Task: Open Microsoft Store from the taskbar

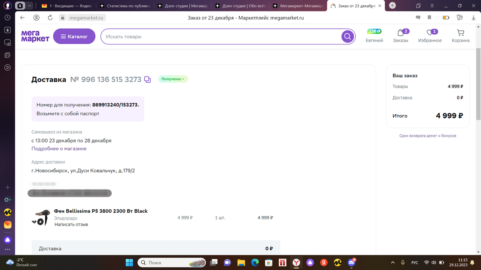Action: tap(269, 262)
